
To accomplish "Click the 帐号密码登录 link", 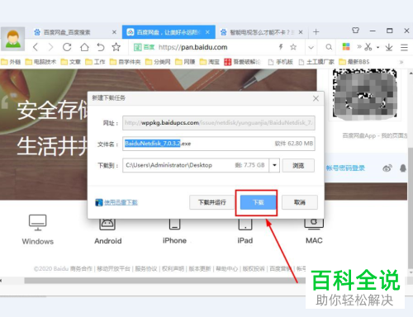I will [x=345, y=168].
